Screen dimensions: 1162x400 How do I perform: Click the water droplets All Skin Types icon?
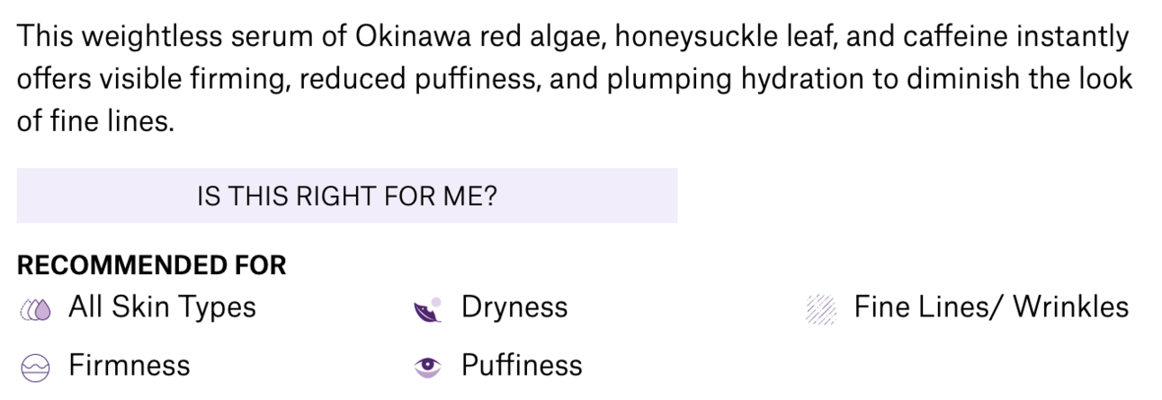pos(36,309)
